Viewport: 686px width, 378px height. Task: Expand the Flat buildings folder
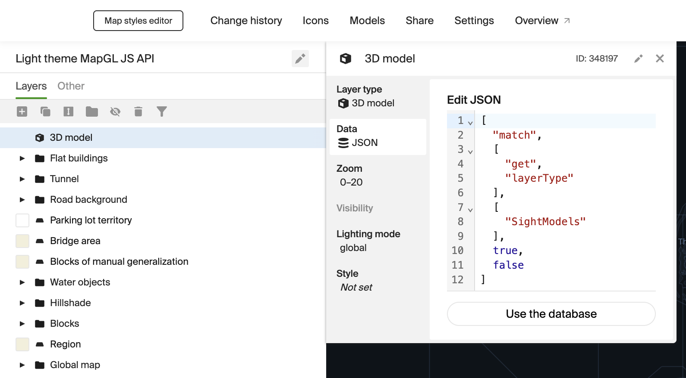point(22,158)
